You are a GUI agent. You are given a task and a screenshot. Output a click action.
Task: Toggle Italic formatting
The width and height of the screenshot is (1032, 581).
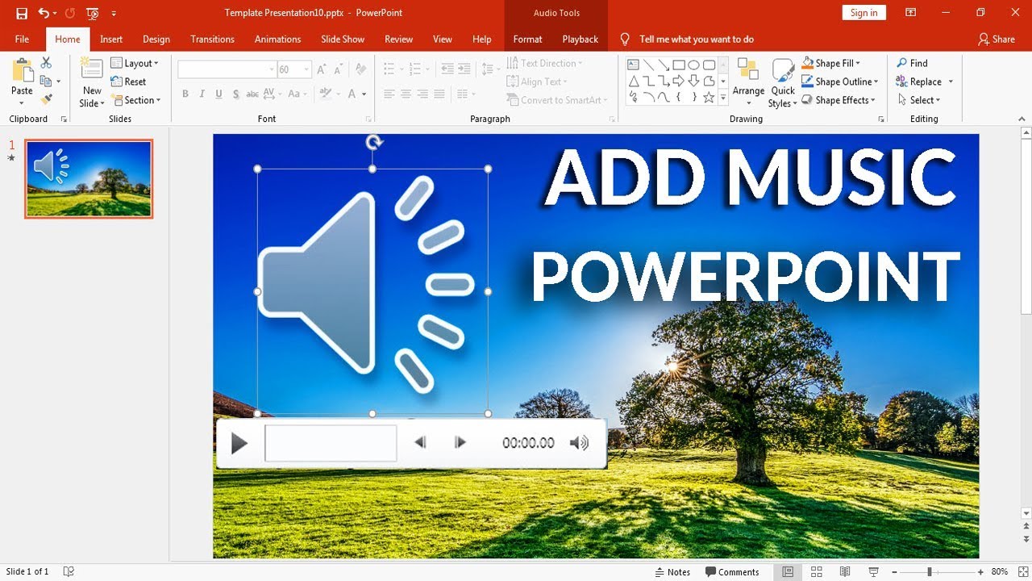coord(202,94)
